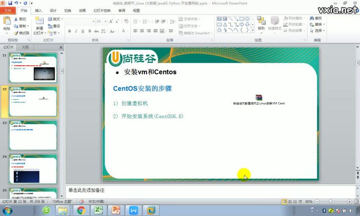Click Save in quick access toolbar
This screenshot has height=216, width=360.
(x=10, y=3)
